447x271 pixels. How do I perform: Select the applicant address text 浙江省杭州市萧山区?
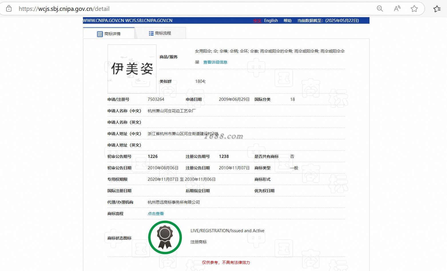click(x=166, y=134)
